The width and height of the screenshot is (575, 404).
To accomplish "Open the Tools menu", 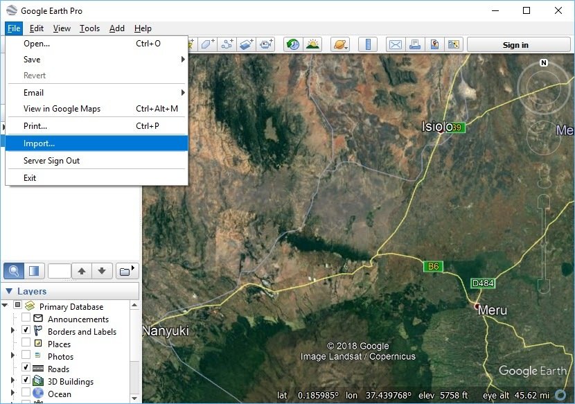I will (x=89, y=28).
